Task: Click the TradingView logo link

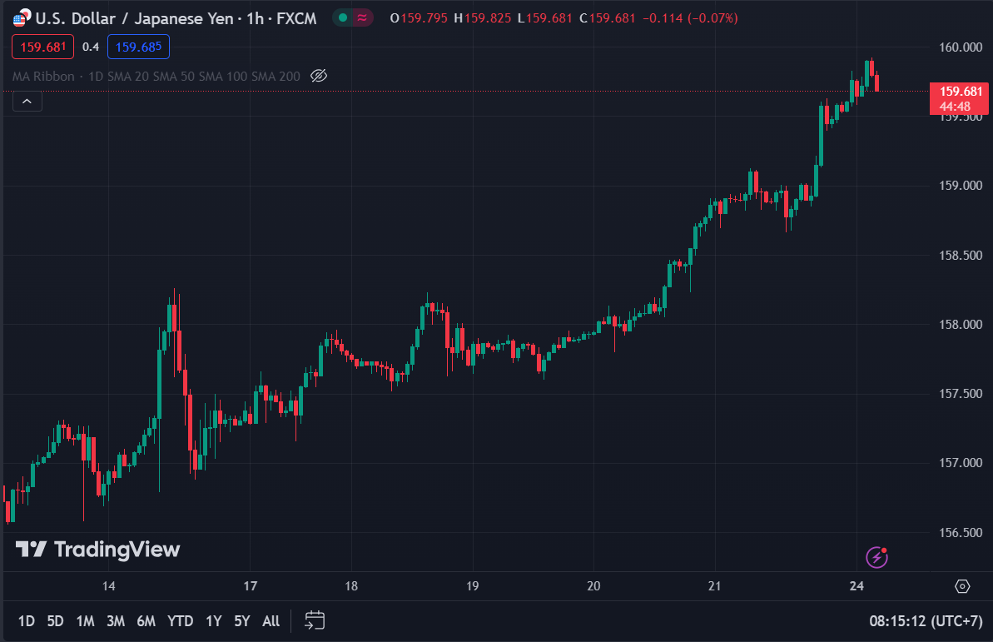Action: 97,550
